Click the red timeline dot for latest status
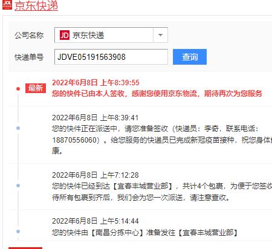272x249 pixels. pyautogui.click(x=18, y=89)
